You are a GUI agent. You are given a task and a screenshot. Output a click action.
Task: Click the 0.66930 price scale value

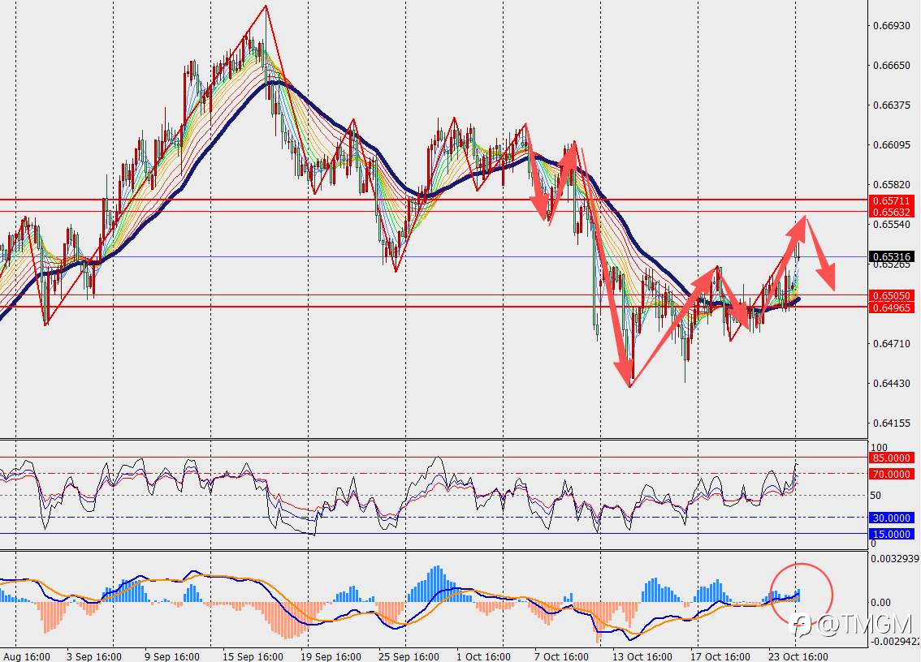891,26
